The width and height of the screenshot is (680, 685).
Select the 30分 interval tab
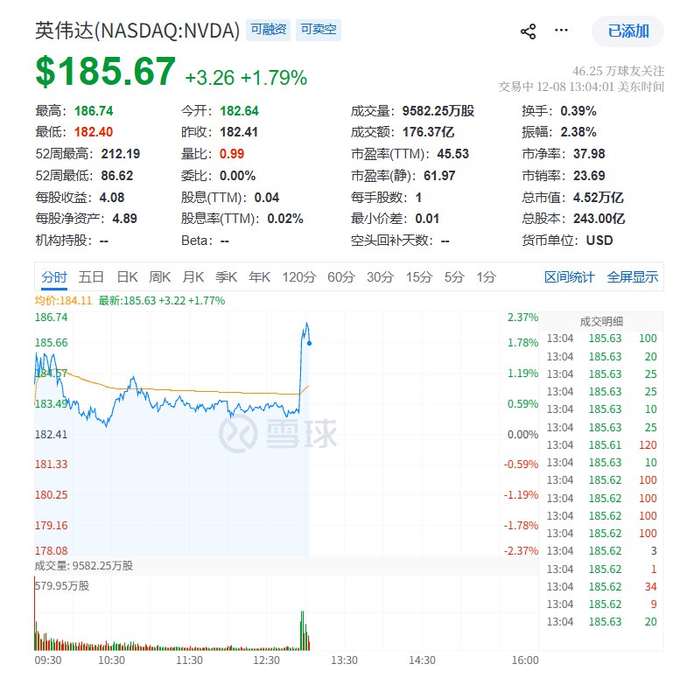click(x=380, y=277)
